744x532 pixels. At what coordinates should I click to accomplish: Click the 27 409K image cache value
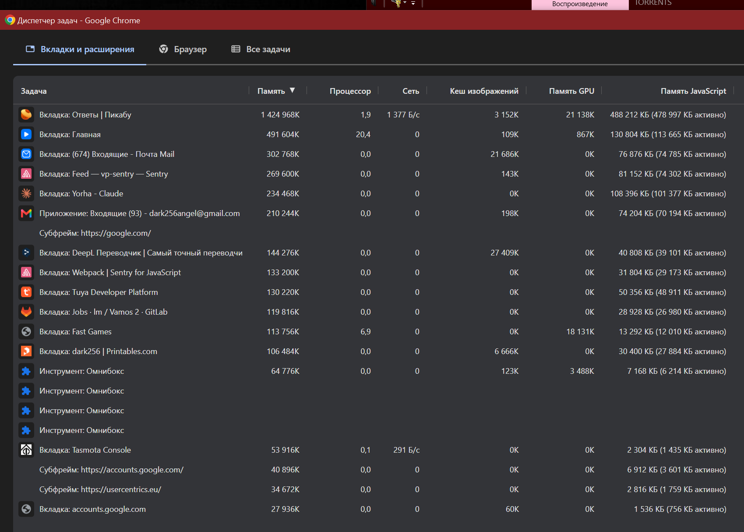point(504,253)
